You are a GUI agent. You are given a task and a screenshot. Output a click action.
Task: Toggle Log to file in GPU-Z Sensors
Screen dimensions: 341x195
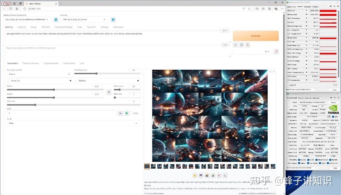tap(288, 85)
